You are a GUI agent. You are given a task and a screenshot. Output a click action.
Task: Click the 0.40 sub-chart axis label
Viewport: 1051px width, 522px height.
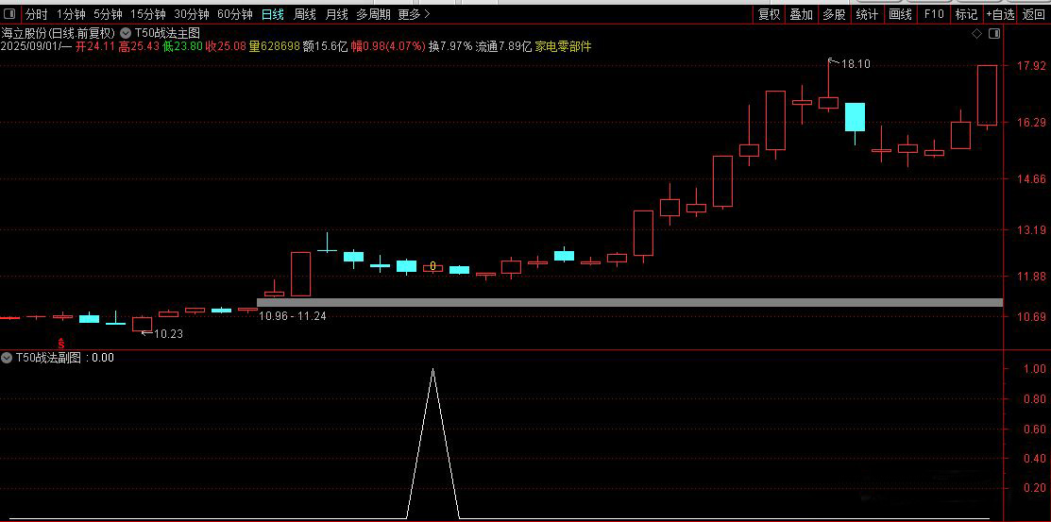click(1035, 459)
